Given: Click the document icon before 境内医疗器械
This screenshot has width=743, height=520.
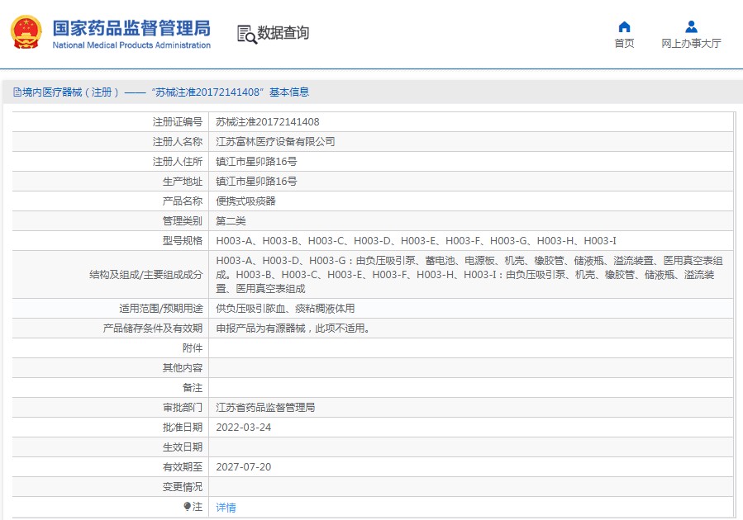Looking at the screenshot, I should (x=17, y=92).
